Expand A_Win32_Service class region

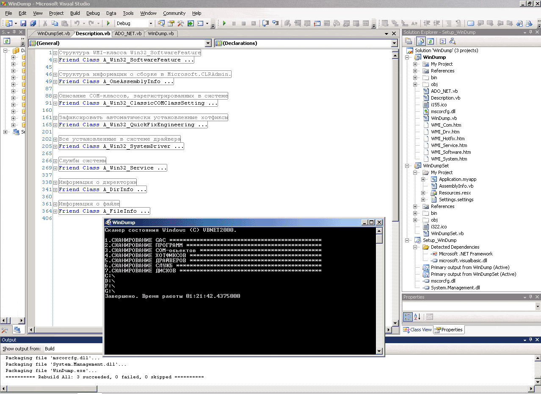coord(55,168)
